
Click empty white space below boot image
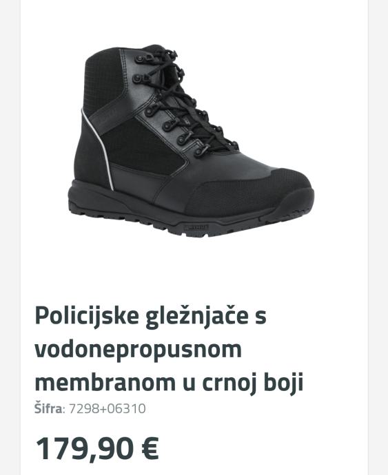pyautogui.click(x=194, y=270)
